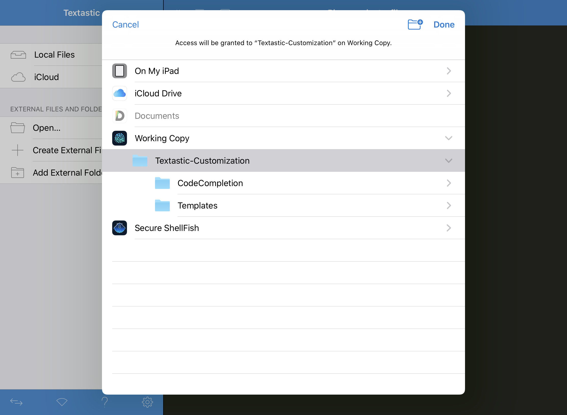Screen dimensions: 567x415
Task: Open Textastic settings gear icon
Action: point(147,402)
